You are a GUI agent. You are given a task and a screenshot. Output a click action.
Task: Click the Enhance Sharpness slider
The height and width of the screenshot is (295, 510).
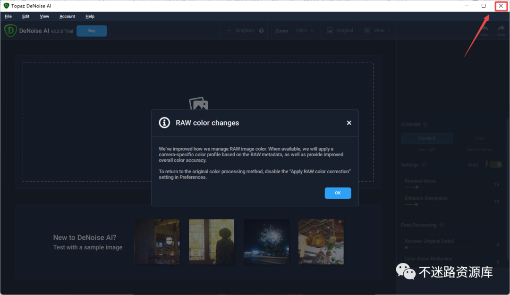click(442, 204)
